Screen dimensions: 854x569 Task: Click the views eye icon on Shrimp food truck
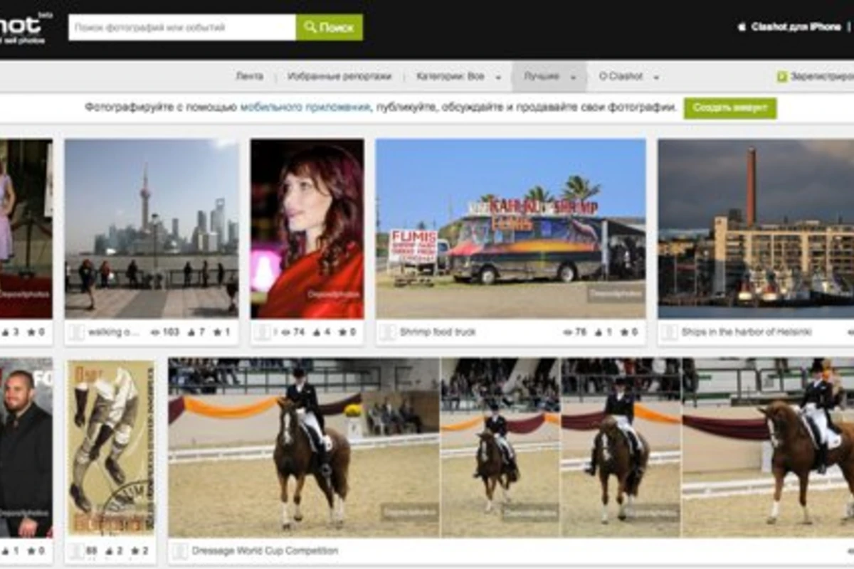click(x=568, y=332)
